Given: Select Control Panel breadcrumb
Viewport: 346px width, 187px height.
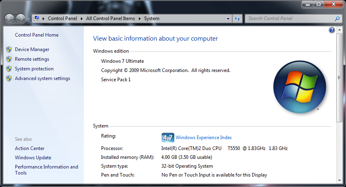Looking at the screenshot, I should click(62, 18).
